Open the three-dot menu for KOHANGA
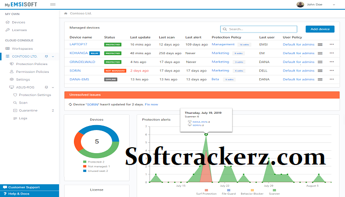This screenshot has height=197, width=345. [332, 53]
